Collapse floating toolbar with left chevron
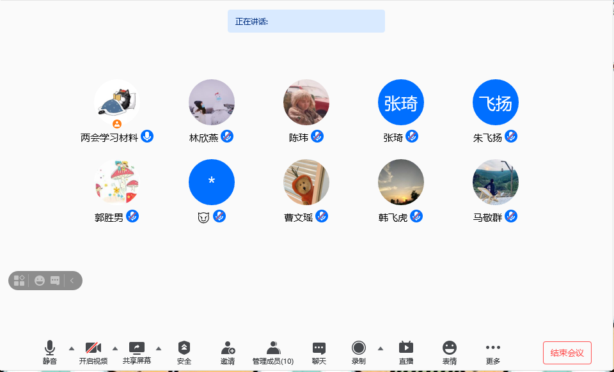Screen dimensions: 614x372 coord(72,281)
